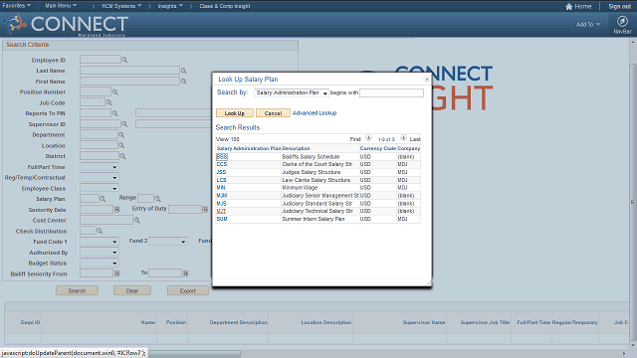Open Job Code lookup magnifier

coord(108,102)
